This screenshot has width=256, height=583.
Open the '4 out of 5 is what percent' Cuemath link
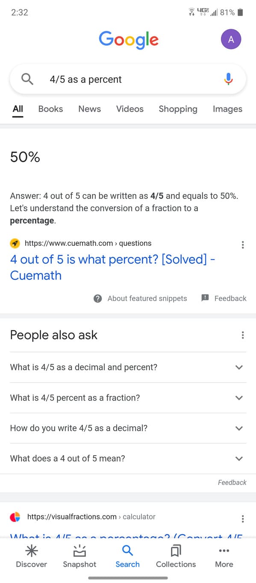(112, 267)
